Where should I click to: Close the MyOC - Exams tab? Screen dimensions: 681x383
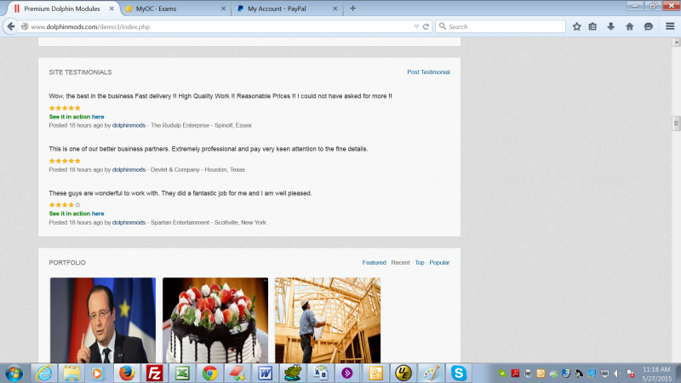(x=223, y=9)
